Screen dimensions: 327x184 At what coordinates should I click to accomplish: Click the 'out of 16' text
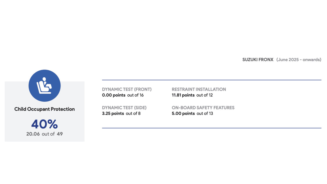pos(135,95)
